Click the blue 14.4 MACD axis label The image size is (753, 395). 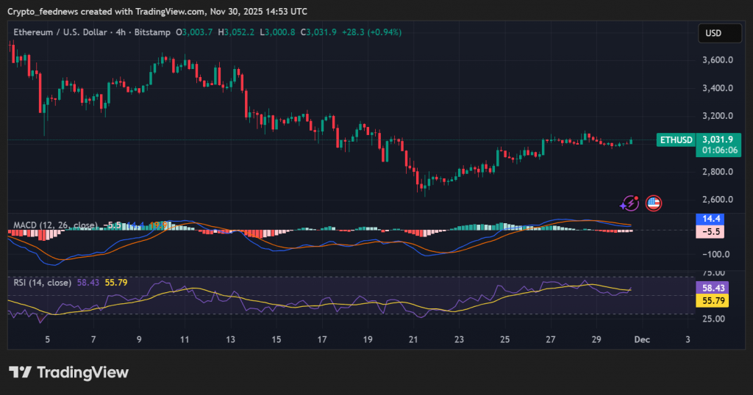[x=713, y=219]
